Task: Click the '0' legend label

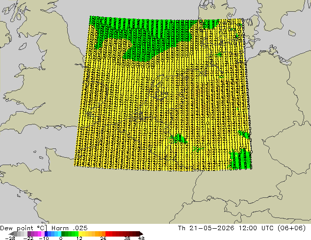Action: pos(61,238)
